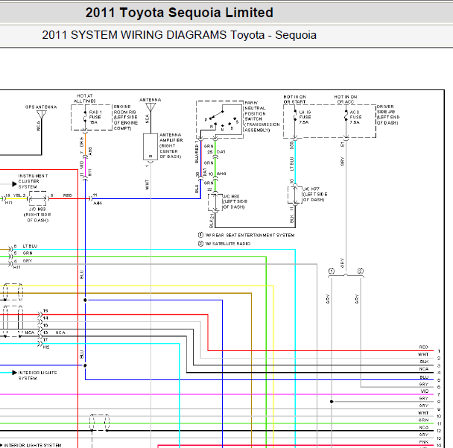The height and width of the screenshot is (448, 453).
Task: Click the "PNK" label at output pin 14
Action: click(424, 442)
